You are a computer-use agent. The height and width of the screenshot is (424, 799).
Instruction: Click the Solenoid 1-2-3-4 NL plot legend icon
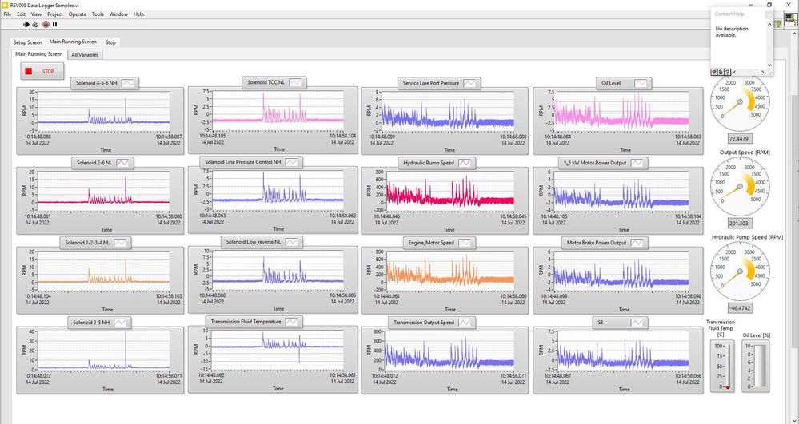tap(120, 243)
